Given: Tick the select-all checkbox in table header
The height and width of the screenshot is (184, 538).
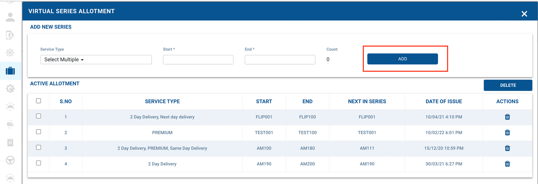Looking at the screenshot, I should coord(39,101).
